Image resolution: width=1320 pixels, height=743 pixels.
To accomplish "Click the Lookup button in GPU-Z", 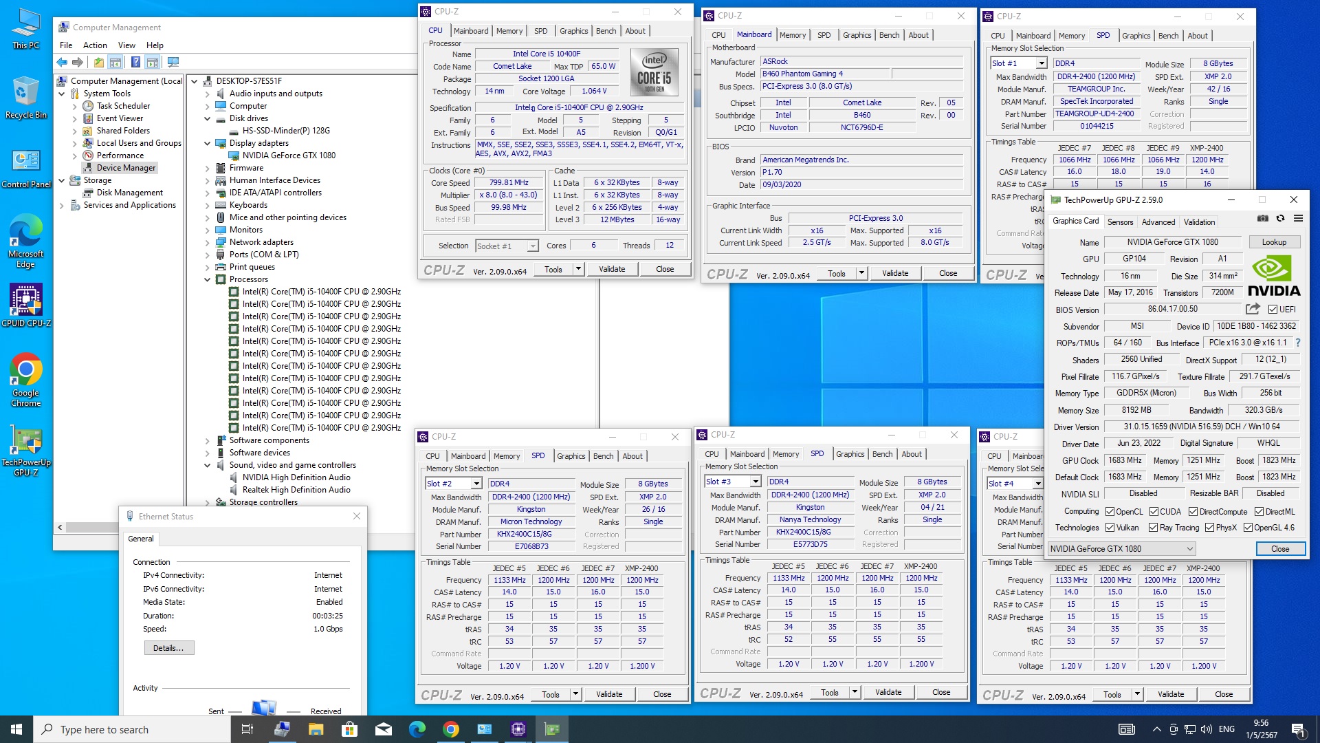I will pos(1274,242).
